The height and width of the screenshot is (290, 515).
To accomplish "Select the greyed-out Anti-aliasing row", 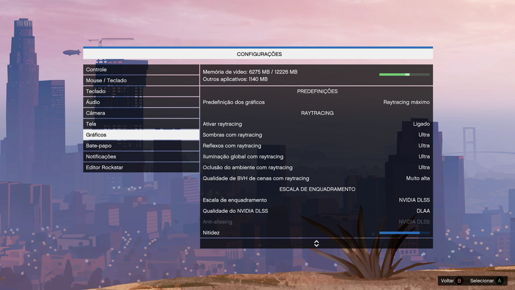I will pyautogui.click(x=316, y=221).
